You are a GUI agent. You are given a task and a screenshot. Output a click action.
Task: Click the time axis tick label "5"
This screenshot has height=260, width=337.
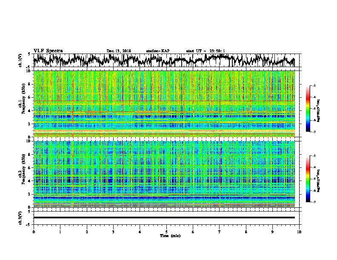click(x=166, y=232)
